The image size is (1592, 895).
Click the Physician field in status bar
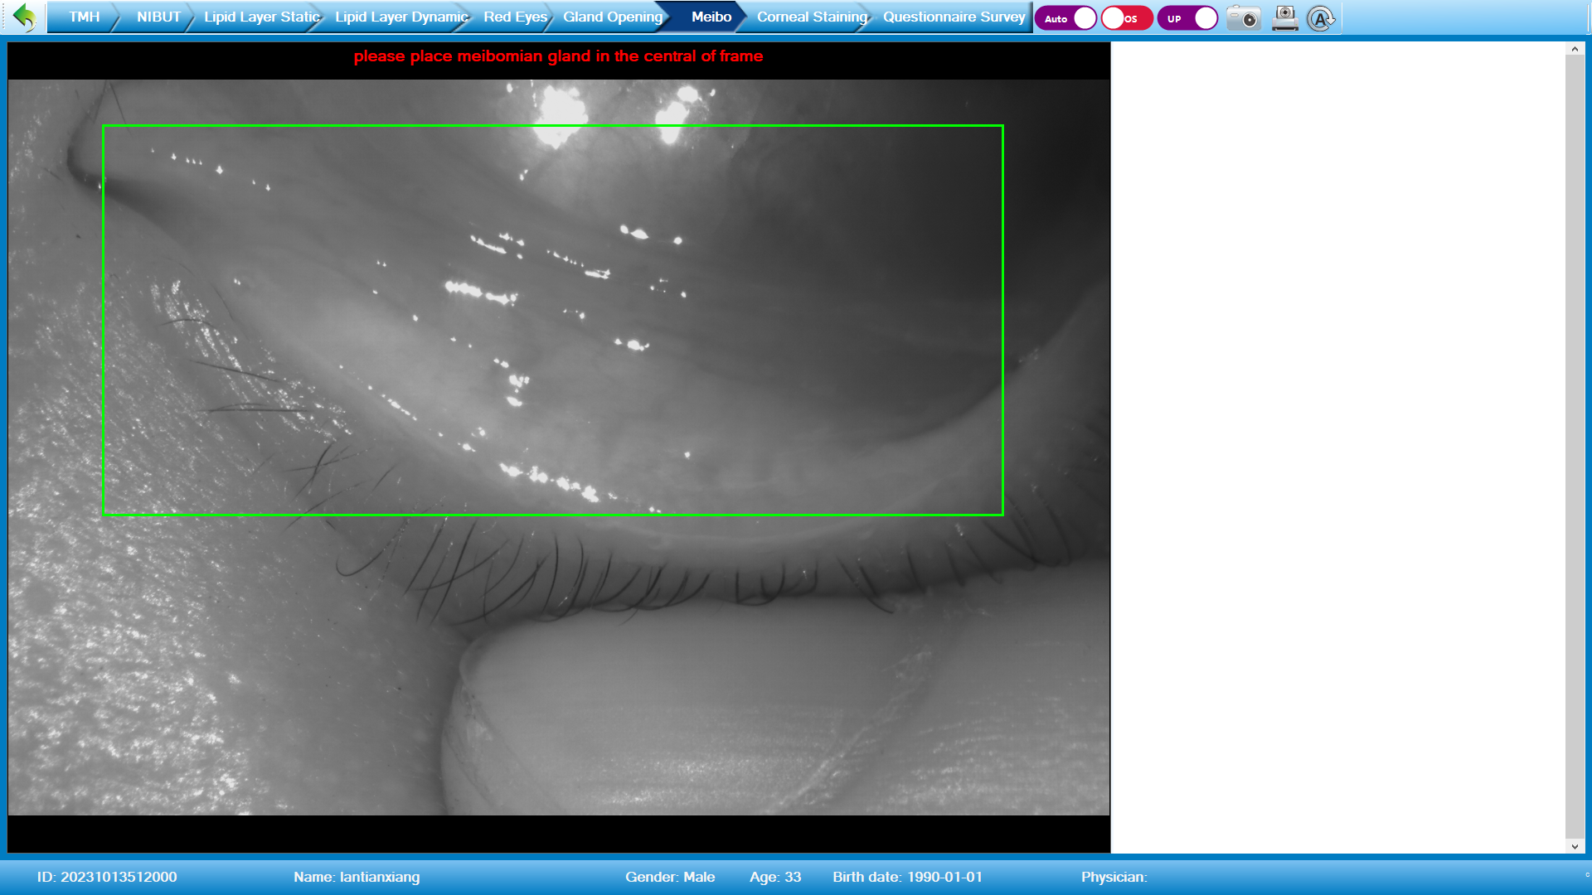[x=1114, y=877]
